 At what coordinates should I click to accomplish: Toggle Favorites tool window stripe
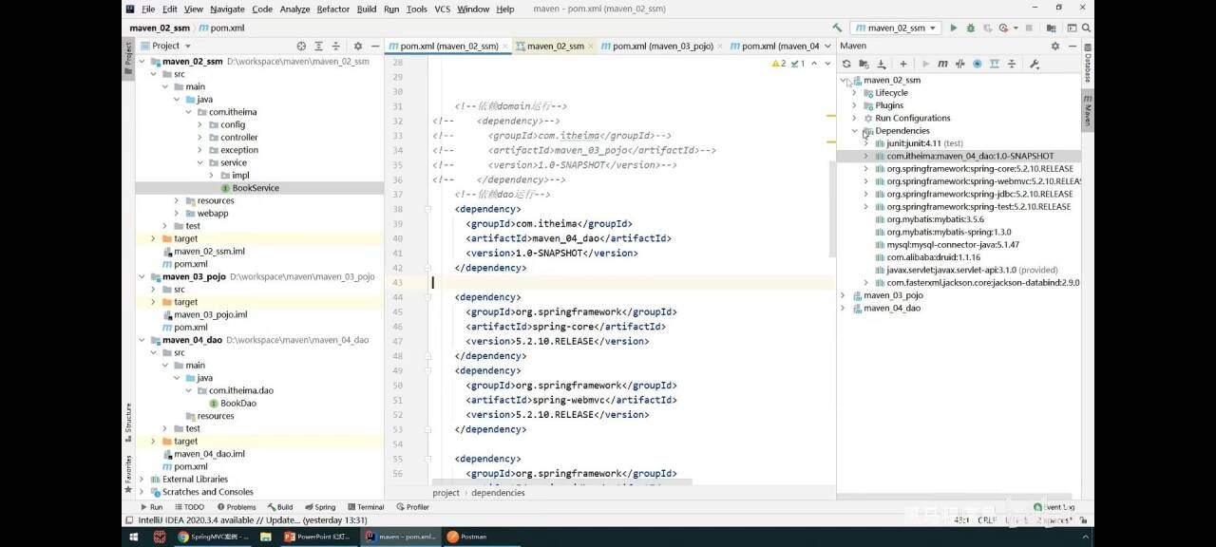(x=128, y=473)
